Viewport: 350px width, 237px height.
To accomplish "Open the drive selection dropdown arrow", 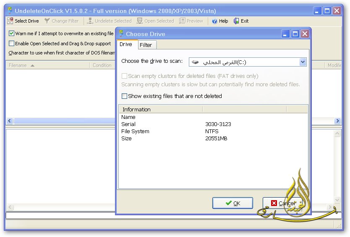I will (x=303, y=62).
